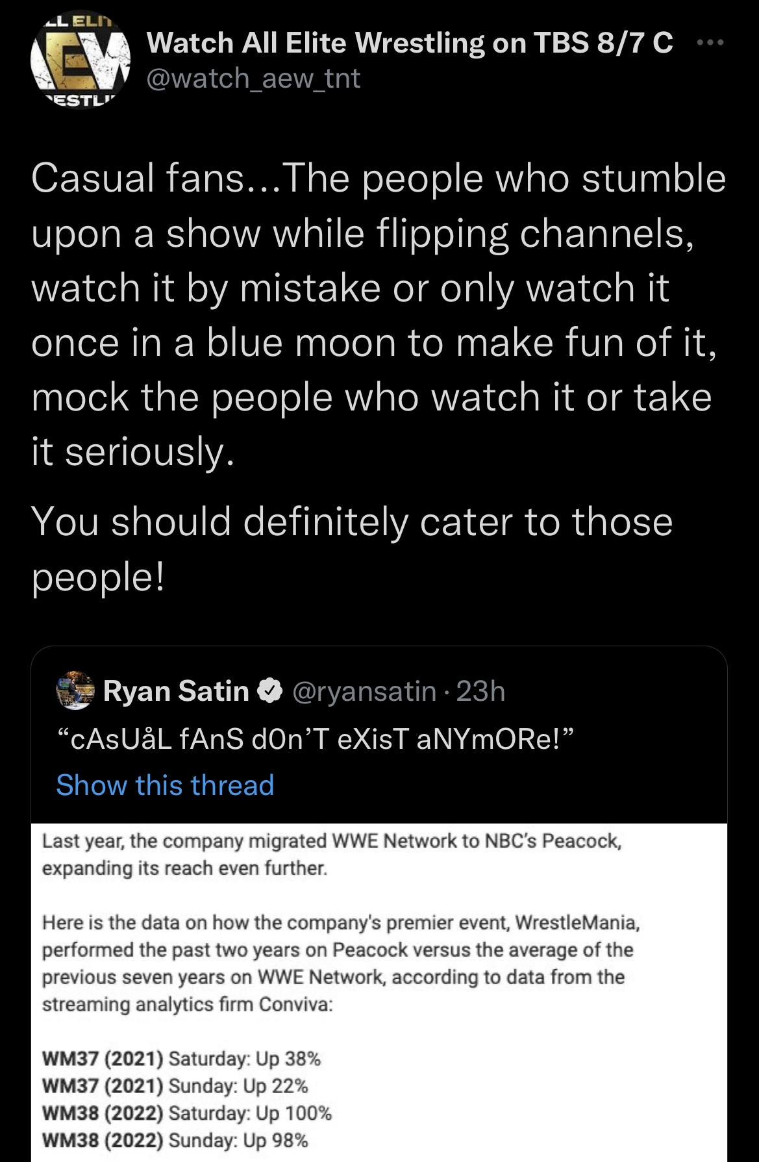759x1162 pixels.
Task: Open image at "Last year, the company migrated" paragraph
Action: 332,854
